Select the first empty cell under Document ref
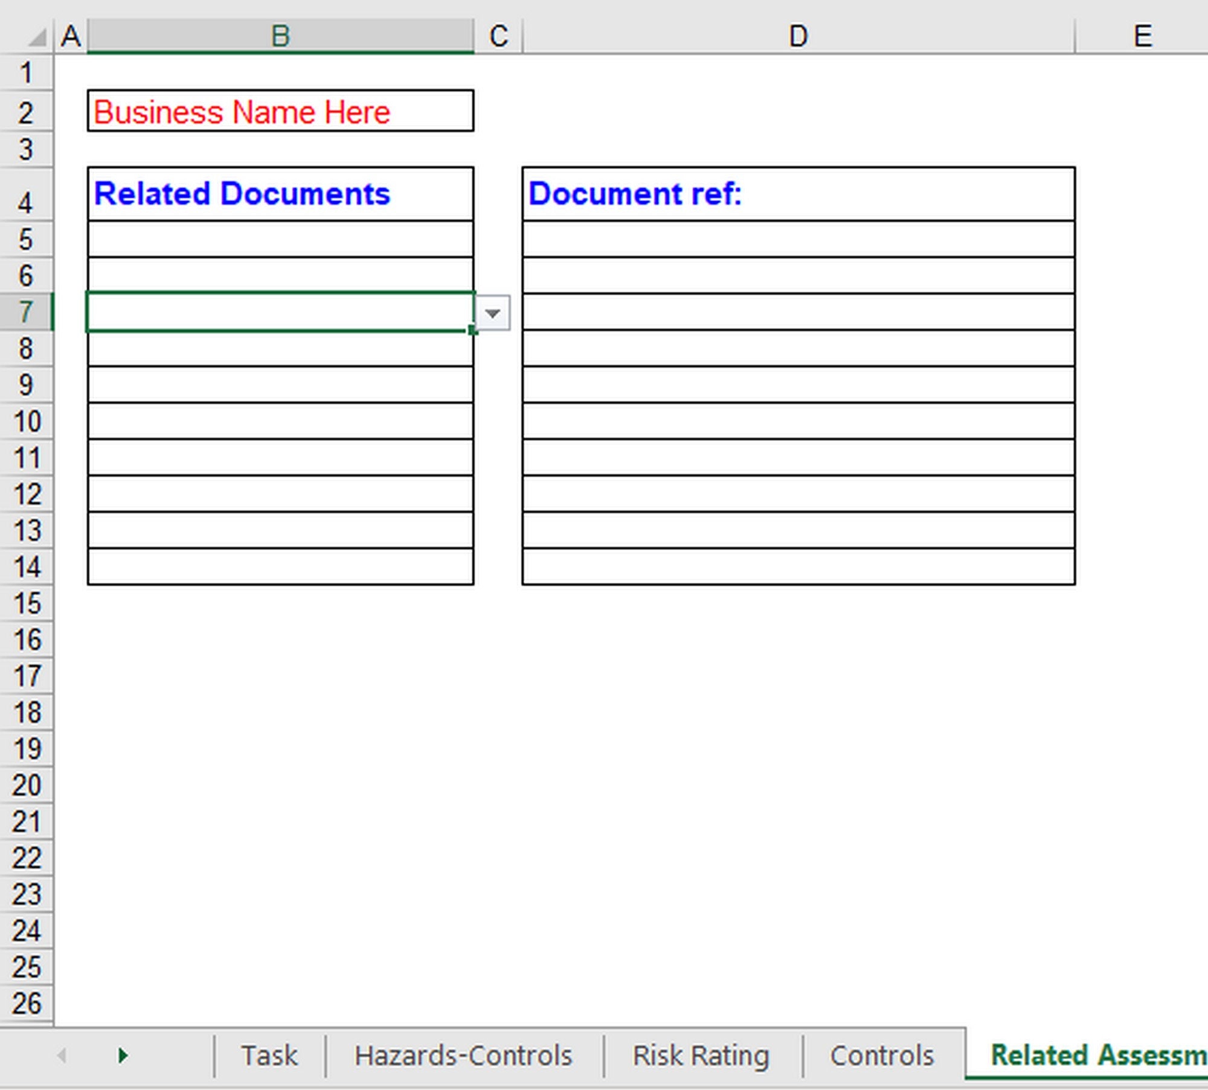Screen dimensions: 1208x1090 [x=797, y=240]
